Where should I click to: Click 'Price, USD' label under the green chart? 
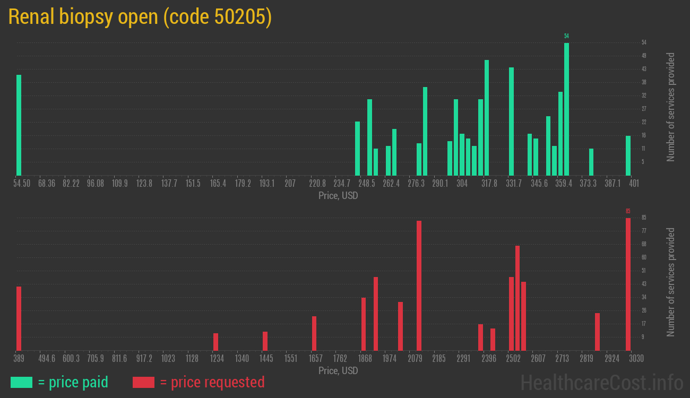(338, 196)
